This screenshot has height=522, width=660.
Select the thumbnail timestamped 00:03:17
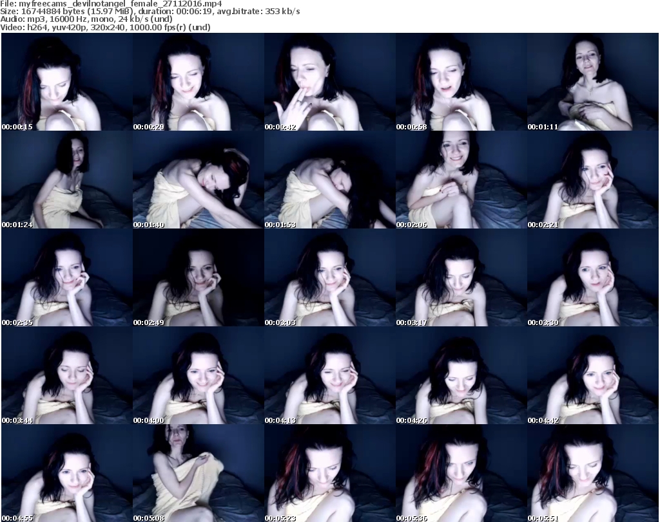coord(461,277)
